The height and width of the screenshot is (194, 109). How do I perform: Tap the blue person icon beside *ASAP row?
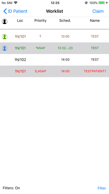click(x=4, y=48)
